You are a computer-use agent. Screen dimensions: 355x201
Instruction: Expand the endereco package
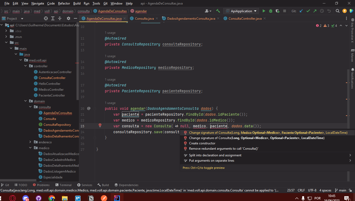tap(30, 142)
